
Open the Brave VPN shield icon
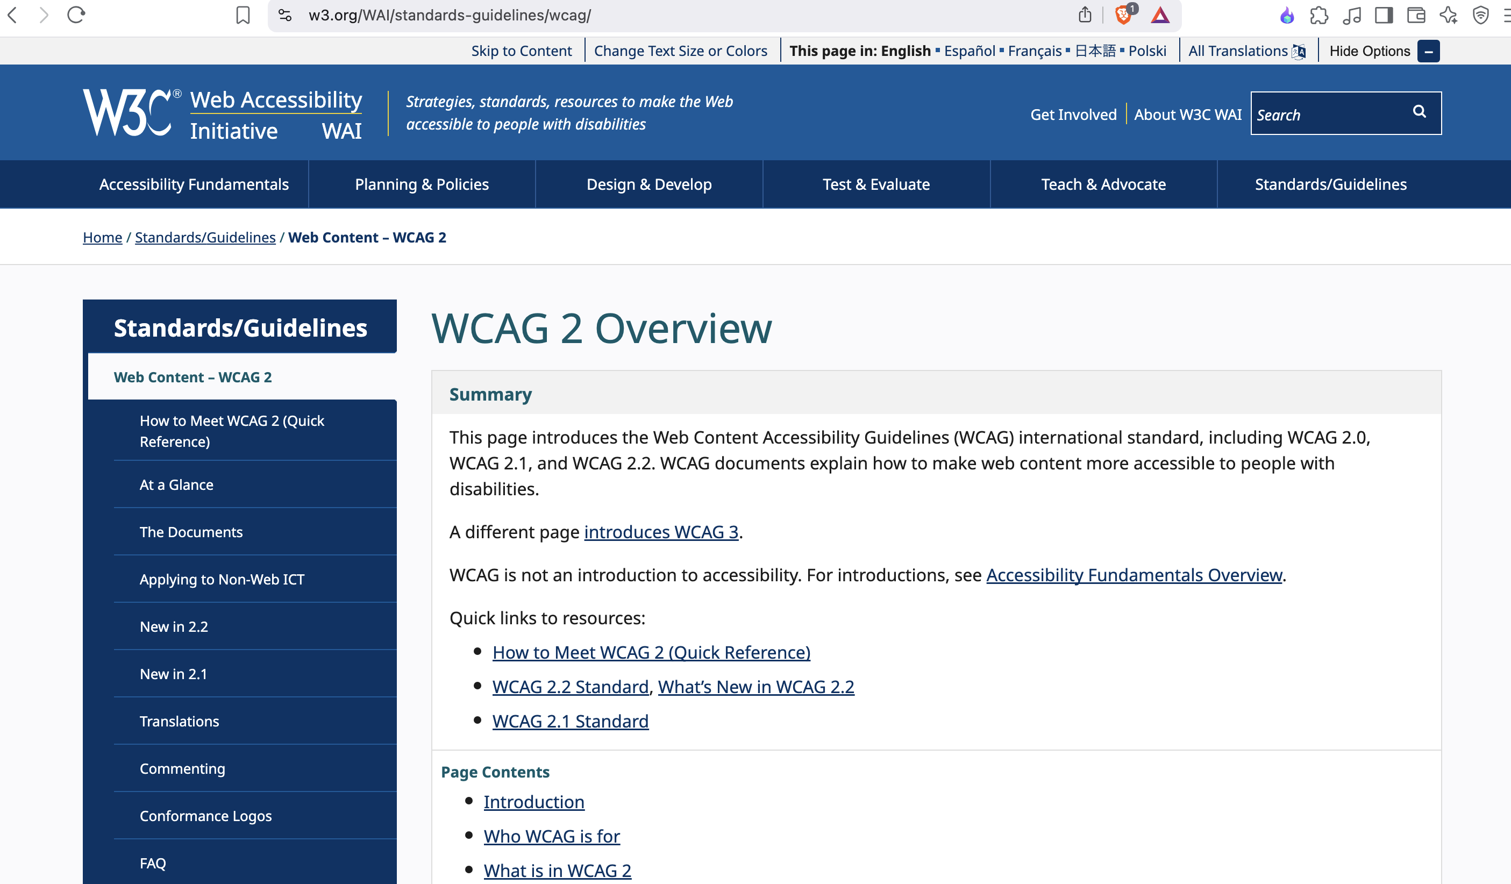click(x=1480, y=15)
